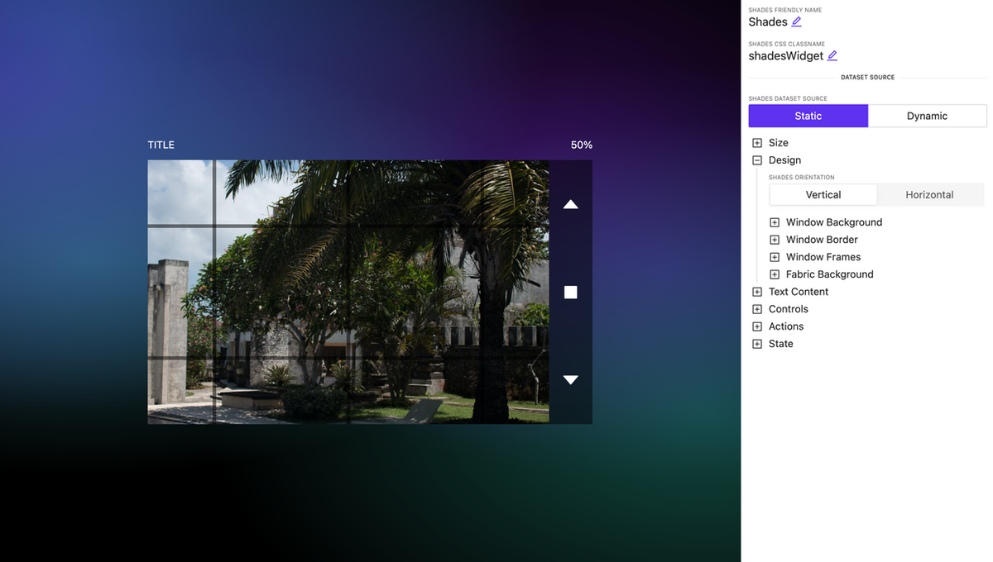The height and width of the screenshot is (562, 993).
Task: Click the shades up arrow icon
Action: (x=570, y=204)
